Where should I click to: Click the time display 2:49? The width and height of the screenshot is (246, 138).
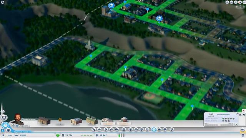point(10,135)
